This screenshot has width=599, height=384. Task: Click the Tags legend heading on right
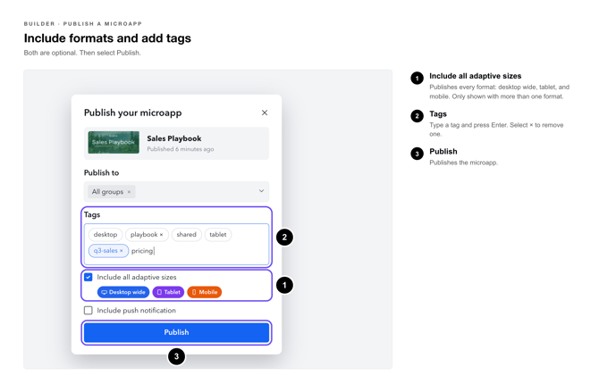point(438,114)
